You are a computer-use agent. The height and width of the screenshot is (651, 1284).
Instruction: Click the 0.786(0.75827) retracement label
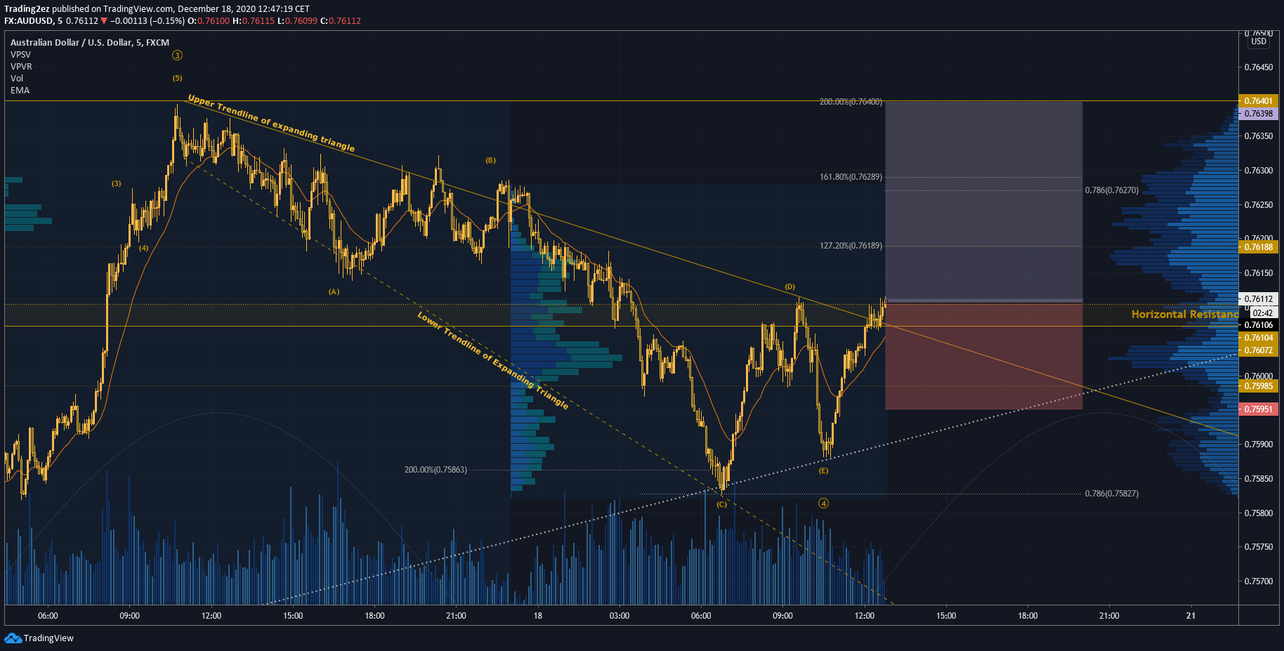coord(1112,494)
